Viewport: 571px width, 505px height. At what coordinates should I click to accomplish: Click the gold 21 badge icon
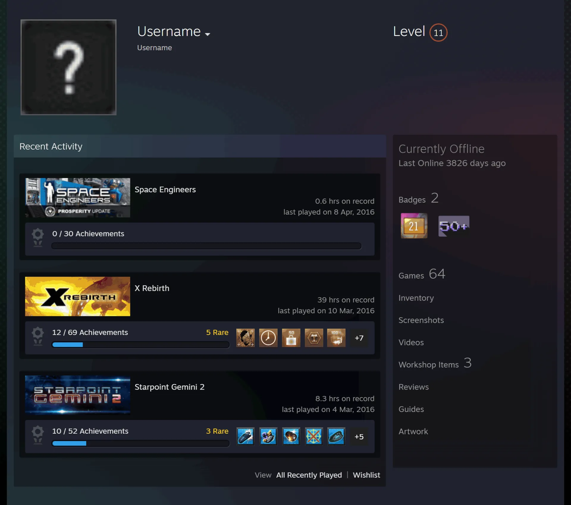click(414, 226)
